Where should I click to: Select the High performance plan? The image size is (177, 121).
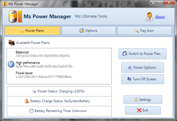(59, 64)
